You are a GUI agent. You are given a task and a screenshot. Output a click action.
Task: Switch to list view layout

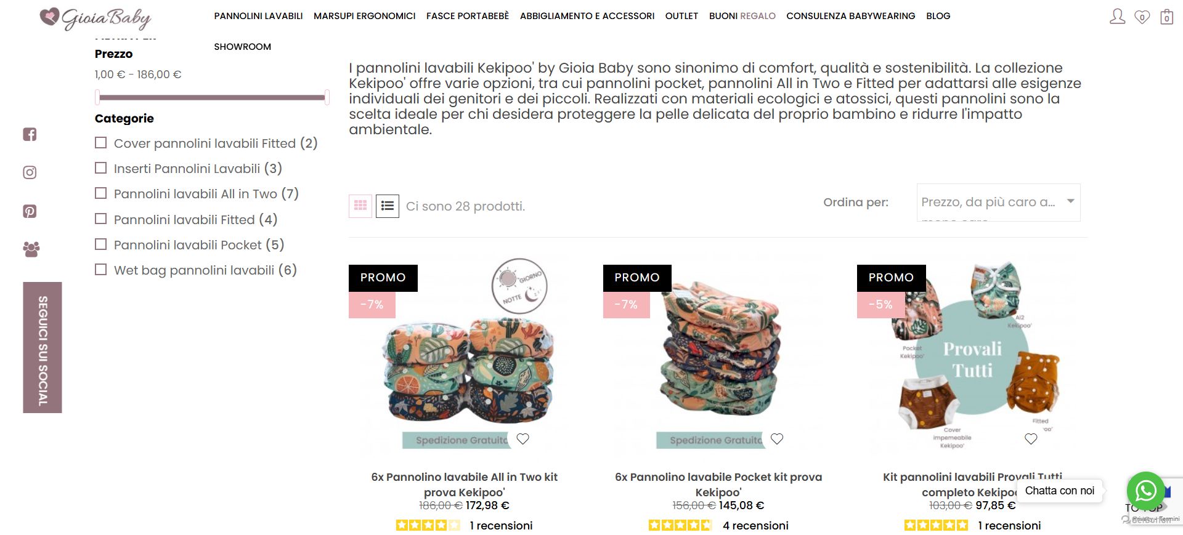click(388, 206)
